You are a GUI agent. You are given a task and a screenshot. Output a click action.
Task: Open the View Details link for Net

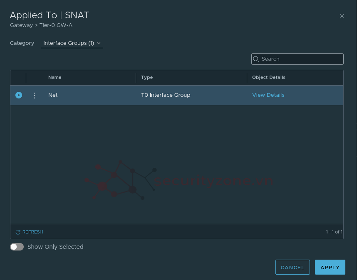(268, 95)
